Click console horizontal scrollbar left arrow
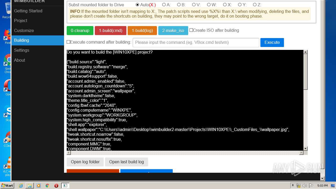This screenshot has width=336, height=189. click(69, 153)
